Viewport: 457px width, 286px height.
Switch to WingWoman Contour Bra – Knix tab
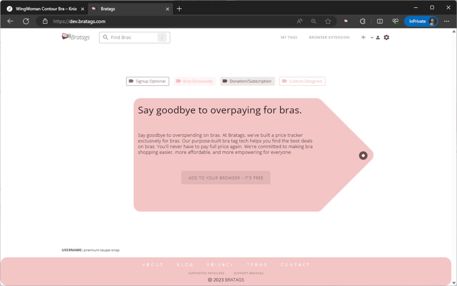[45, 9]
